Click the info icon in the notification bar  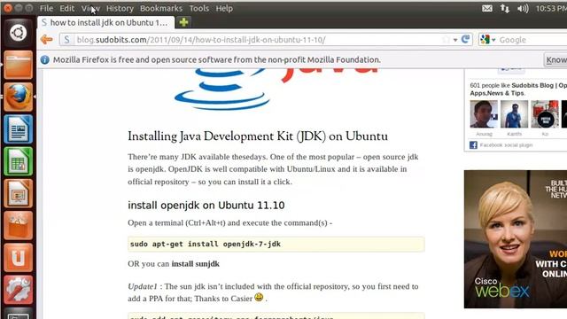point(44,59)
